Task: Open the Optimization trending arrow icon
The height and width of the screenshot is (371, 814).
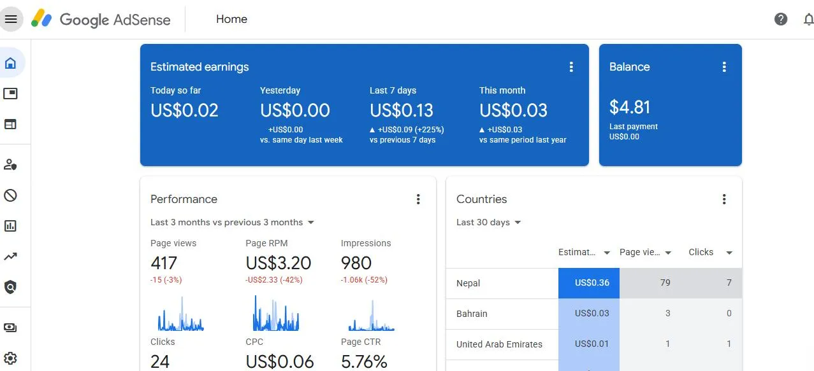Action: click(x=11, y=256)
